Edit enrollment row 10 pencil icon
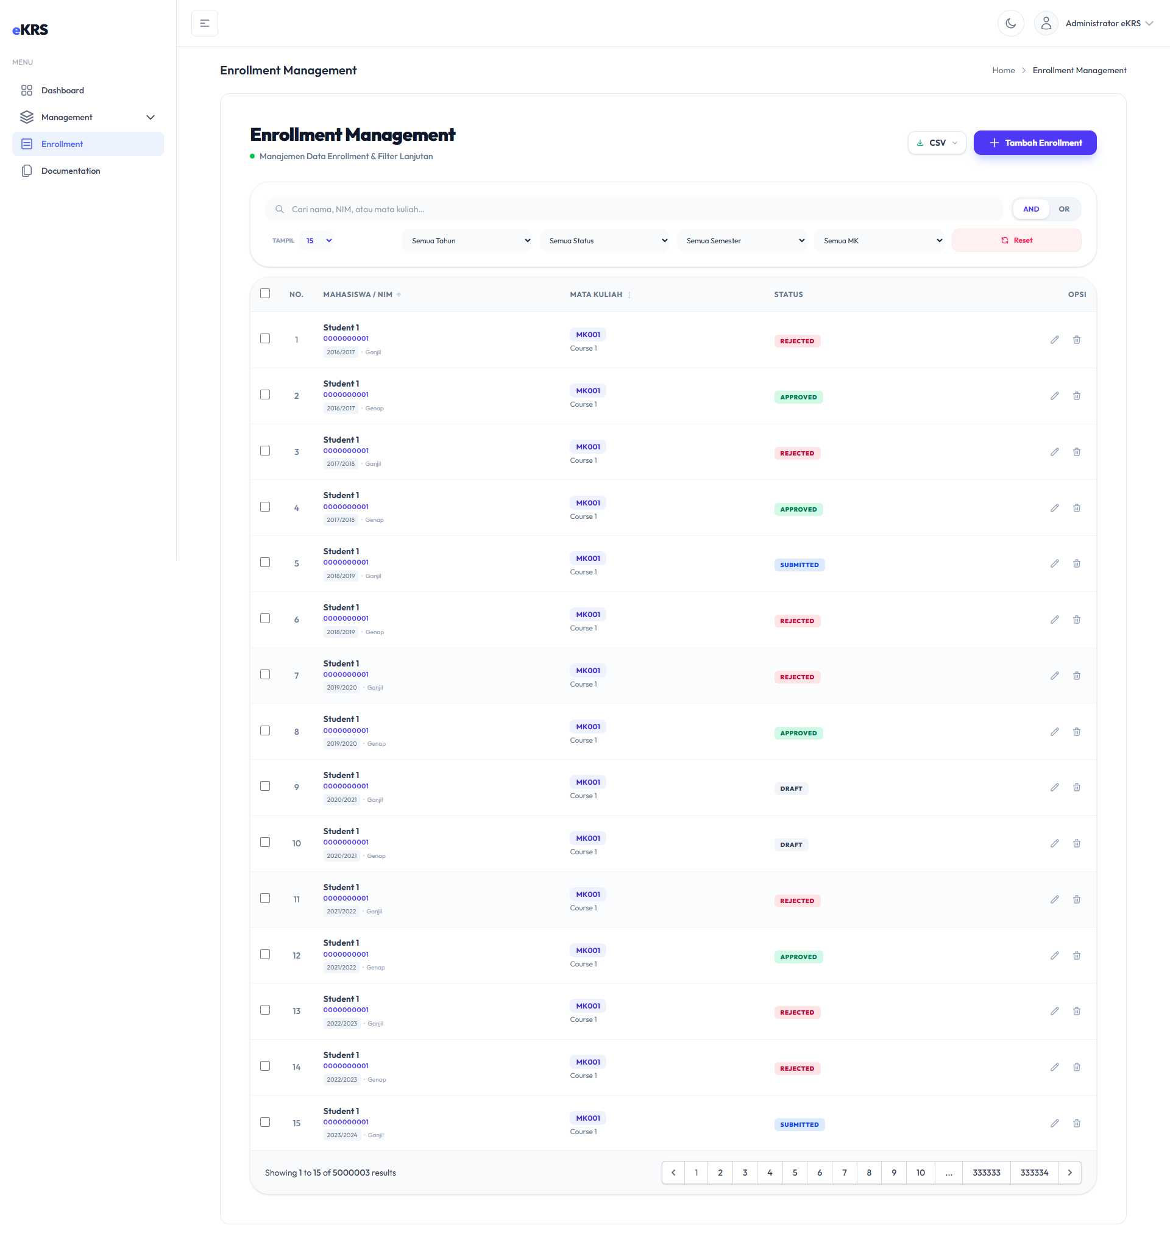The image size is (1170, 1239). (x=1054, y=844)
